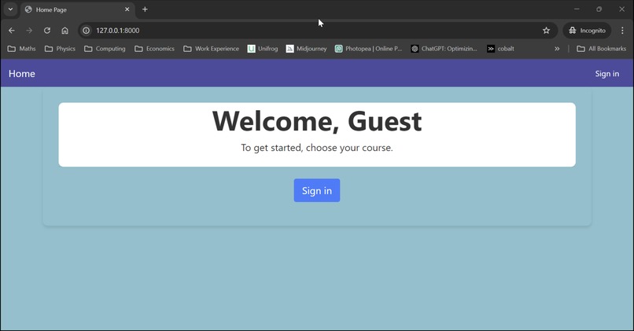Open the Physics bookmarks folder
Viewport: 634px width, 331px height.
click(60, 49)
